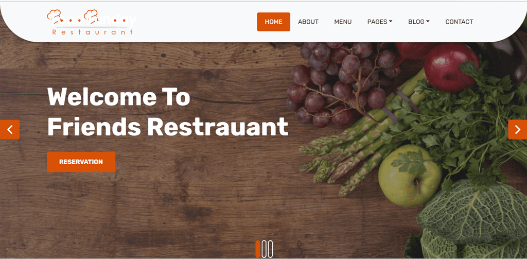The height and width of the screenshot is (259, 527).
Task: Click the second chef hat logo icon
Action: coord(91,16)
